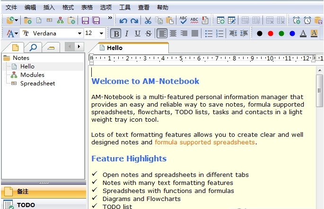Expand the toolbar overflow chevron
The image size is (324, 209).
point(110,18)
